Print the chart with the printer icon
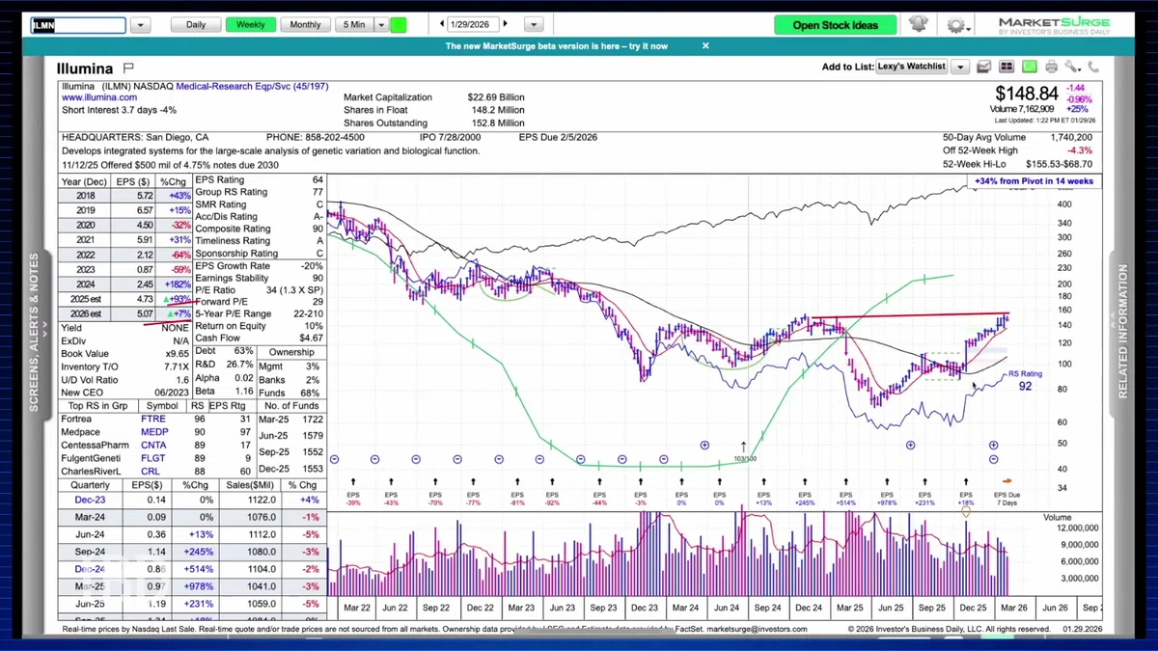The image size is (1158, 651). (x=1051, y=68)
